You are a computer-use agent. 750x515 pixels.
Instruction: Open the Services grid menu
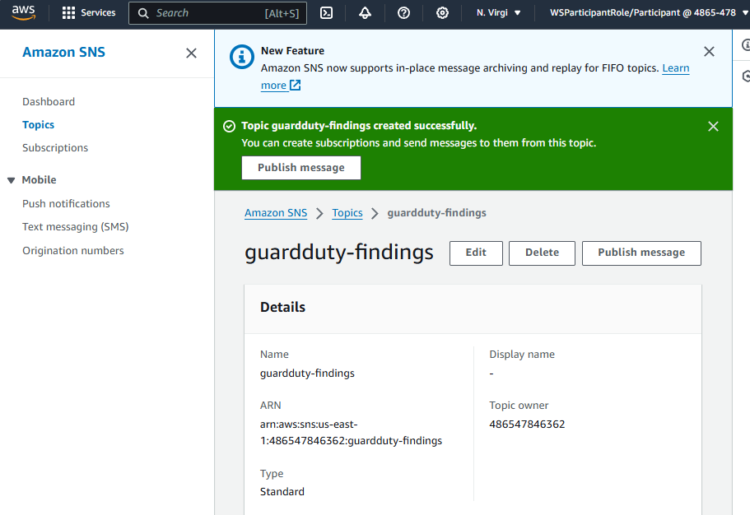click(89, 13)
